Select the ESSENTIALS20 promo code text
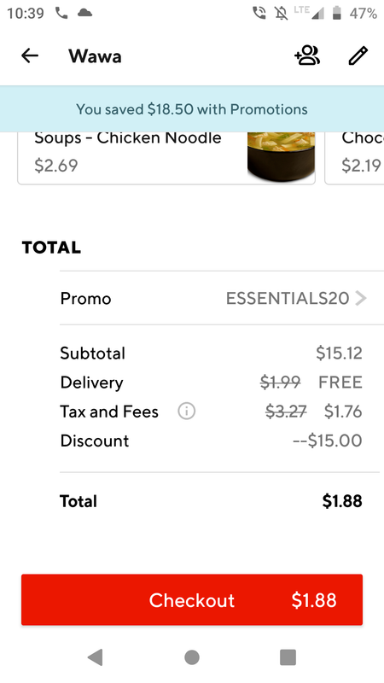The image size is (384, 683). click(x=288, y=298)
